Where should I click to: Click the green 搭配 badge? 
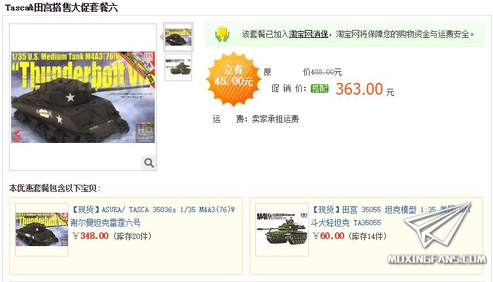319,88
